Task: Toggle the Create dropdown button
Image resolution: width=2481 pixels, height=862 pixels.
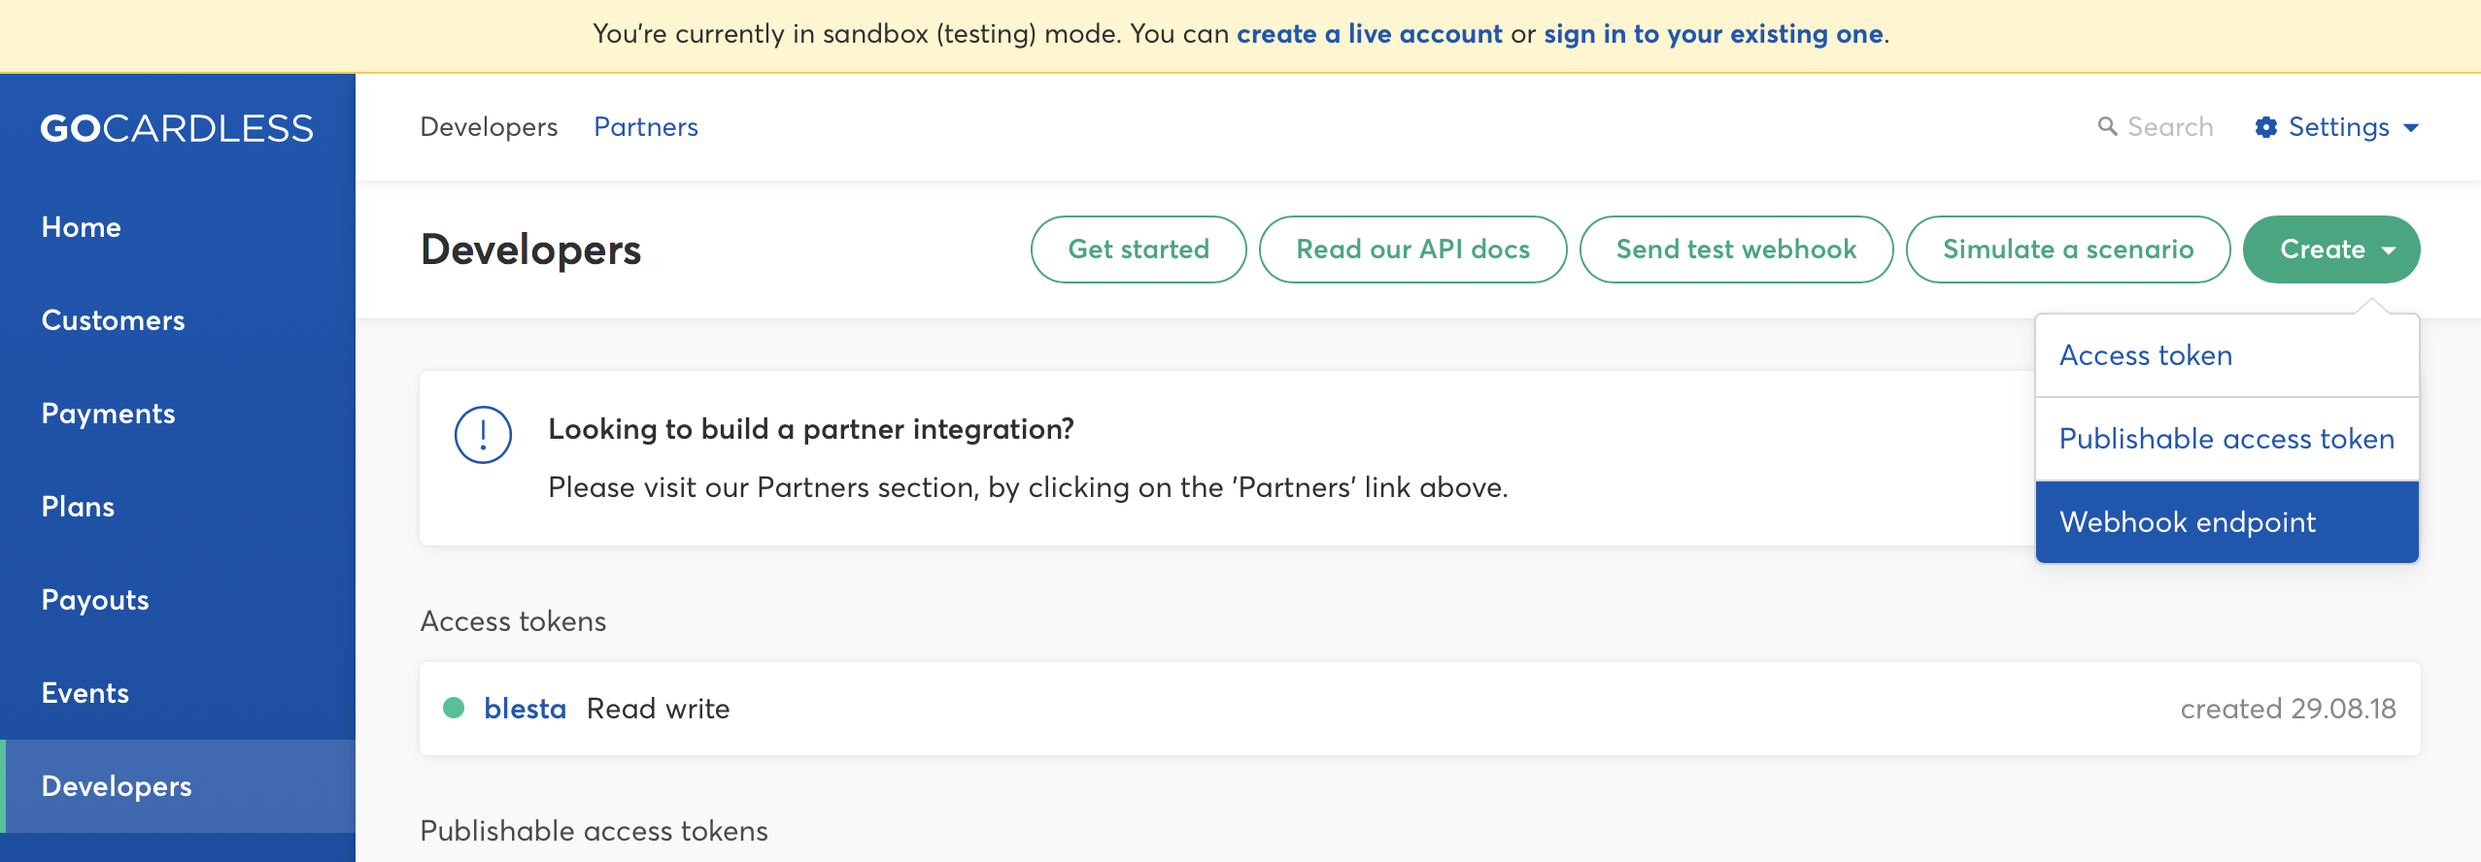Action: tap(2330, 249)
